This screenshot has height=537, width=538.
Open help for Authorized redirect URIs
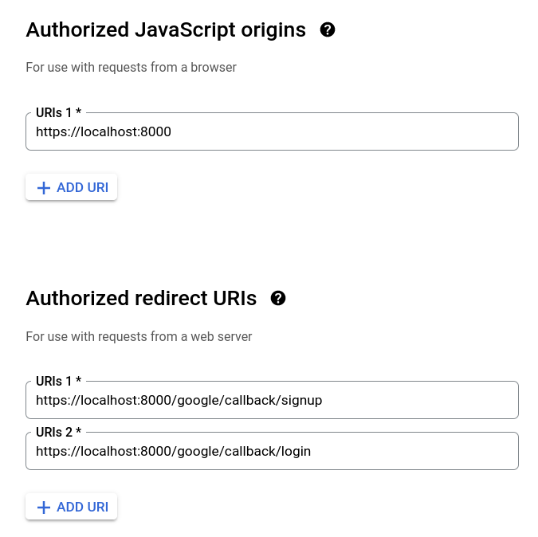tap(278, 298)
